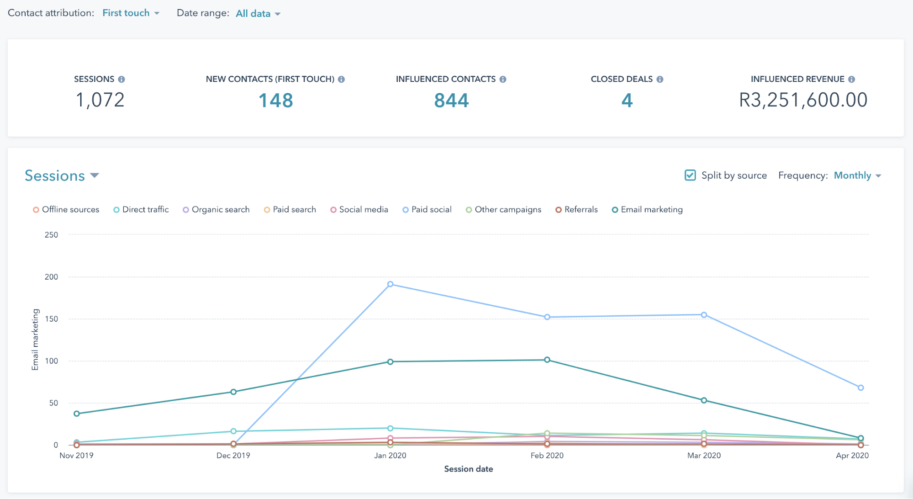
Task: Toggle Paid search series in legend
Action: point(290,210)
